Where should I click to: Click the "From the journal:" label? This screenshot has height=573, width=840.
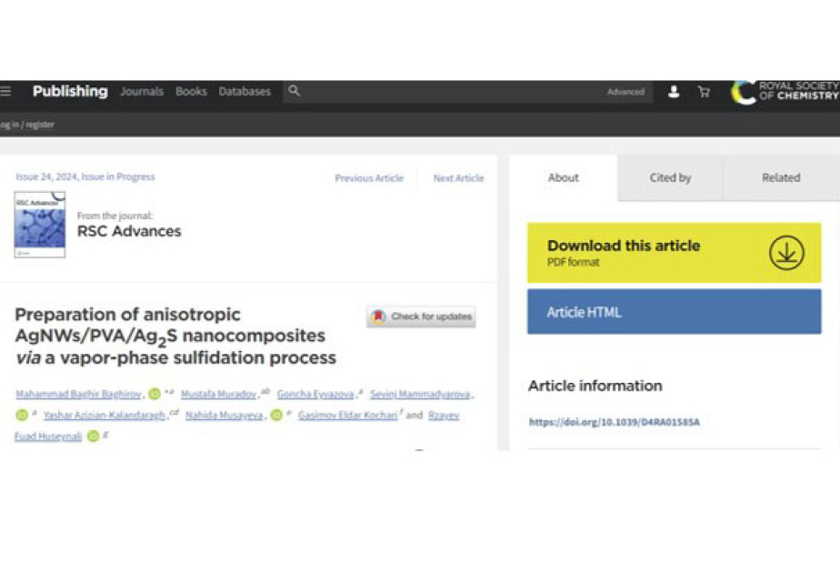tap(115, 216)
